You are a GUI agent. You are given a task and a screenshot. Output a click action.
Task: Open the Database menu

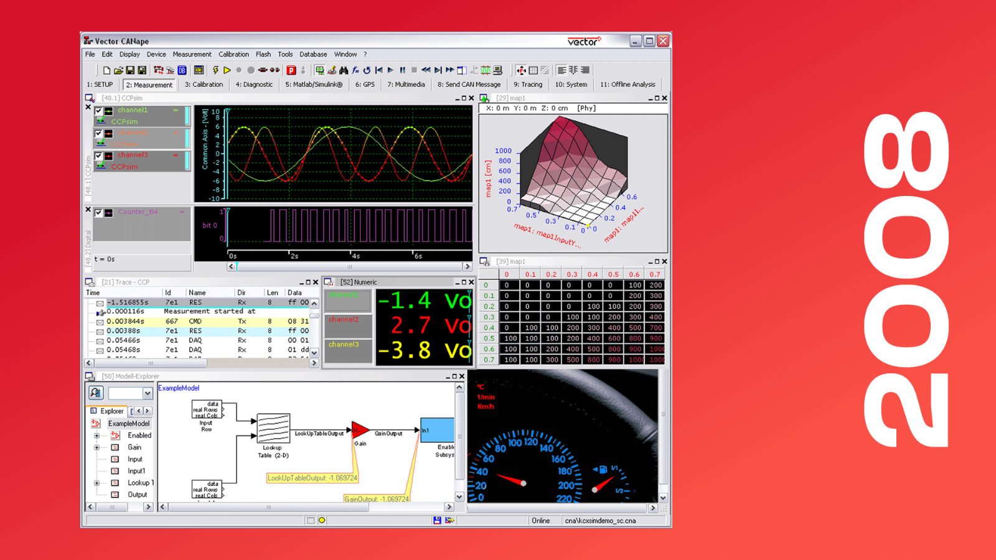pyautogui.click(x=313, y=55)
